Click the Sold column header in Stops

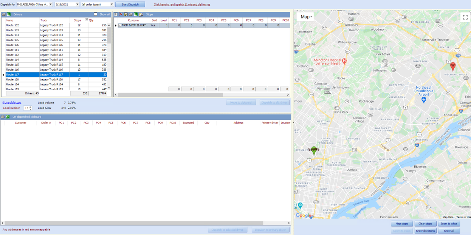coord(154,20)
